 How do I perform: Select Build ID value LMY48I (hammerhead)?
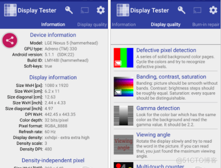[x=67, y=60]
